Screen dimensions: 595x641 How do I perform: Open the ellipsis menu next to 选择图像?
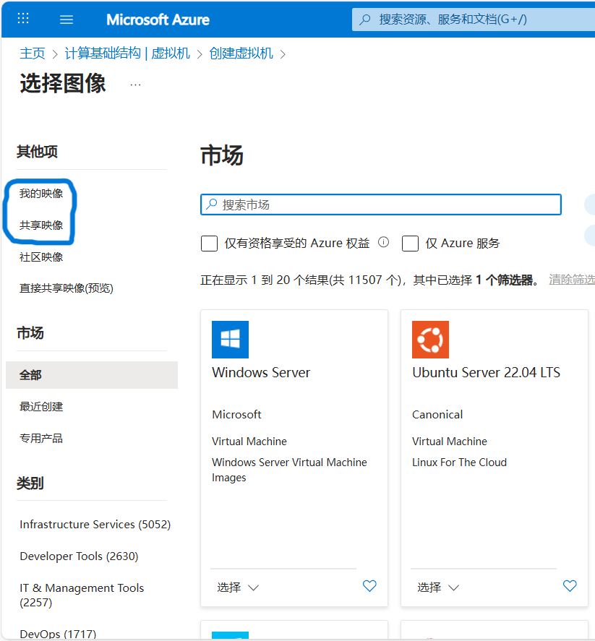pyautogui.click(x=135, y=85)
